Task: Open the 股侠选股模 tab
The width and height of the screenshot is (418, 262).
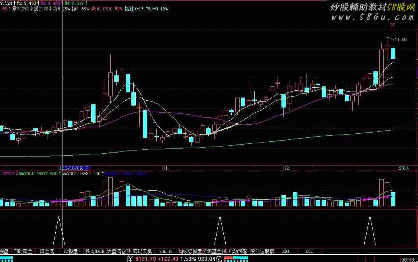Action: [x=262, y=251]
